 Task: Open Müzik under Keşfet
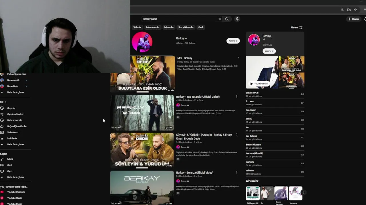(15, 159)
